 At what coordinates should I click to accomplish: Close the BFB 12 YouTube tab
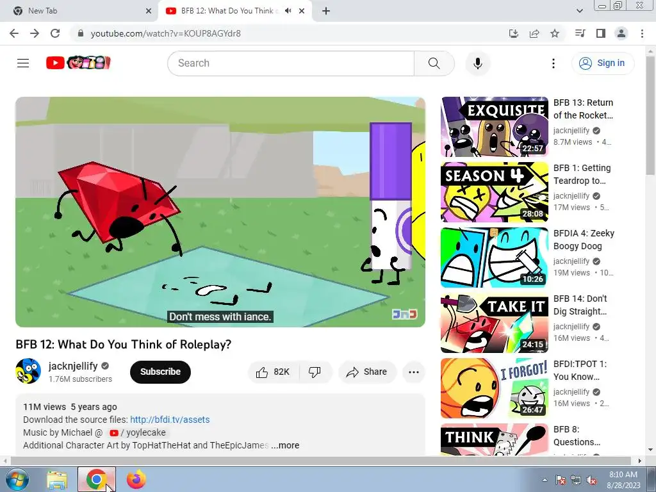click(x=302, y=11)
